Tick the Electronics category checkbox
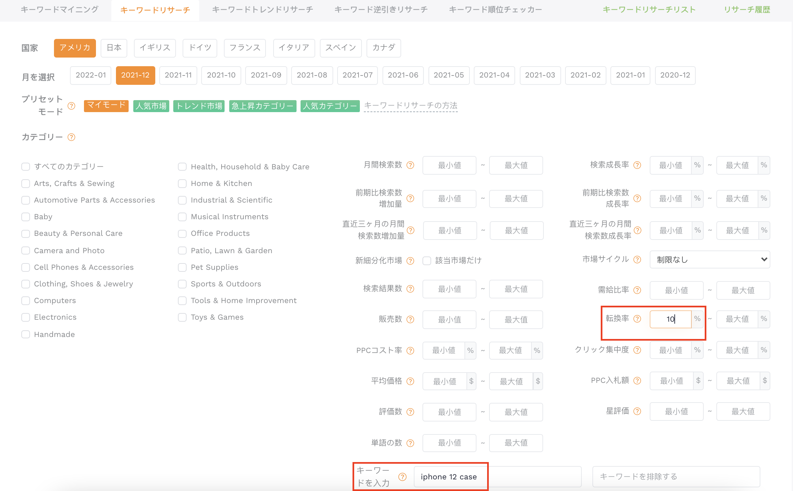 click(26, 317)
